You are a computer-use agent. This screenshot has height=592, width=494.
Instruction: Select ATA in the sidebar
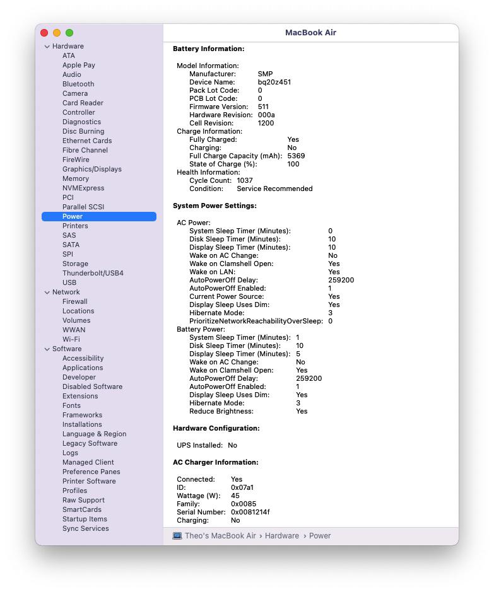[x=69, y=56]
